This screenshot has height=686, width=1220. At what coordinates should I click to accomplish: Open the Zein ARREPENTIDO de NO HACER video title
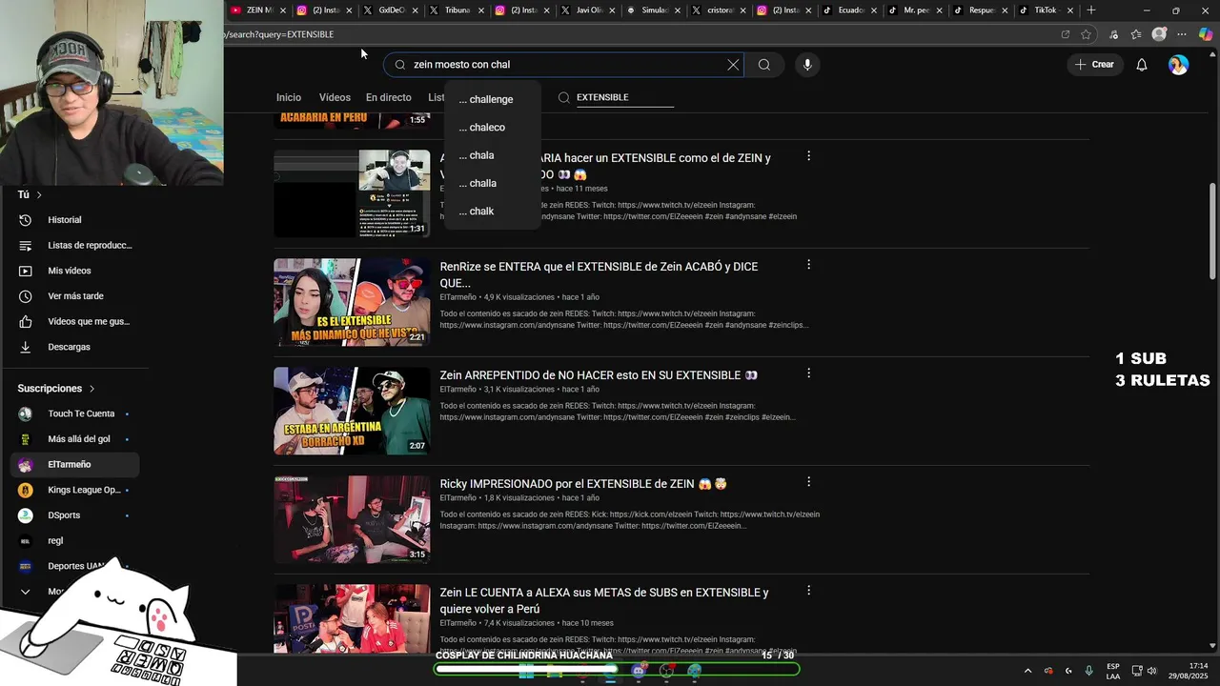(598, 375)
